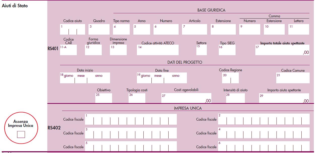Click the Codice attività ATECO field
Viewport: 315px width, 153px height.
158,50
